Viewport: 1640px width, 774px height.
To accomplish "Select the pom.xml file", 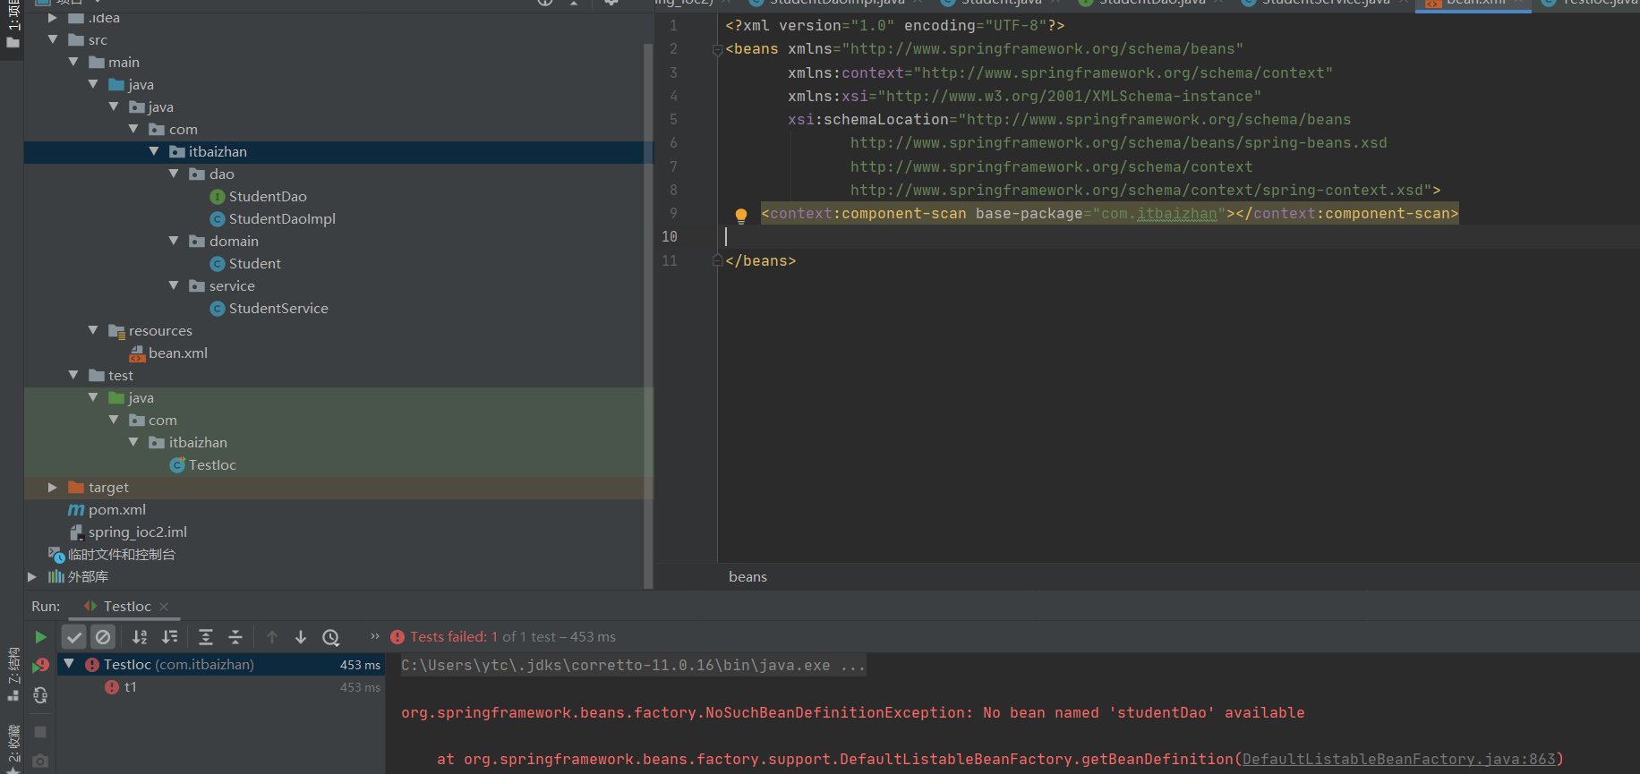I will pos(117,510).
